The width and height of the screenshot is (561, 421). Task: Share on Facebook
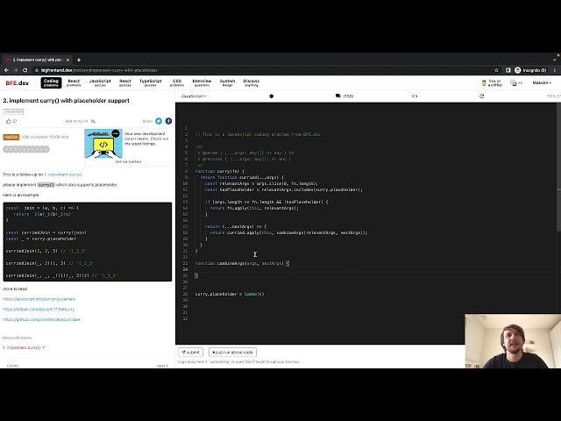coord(168,121)
